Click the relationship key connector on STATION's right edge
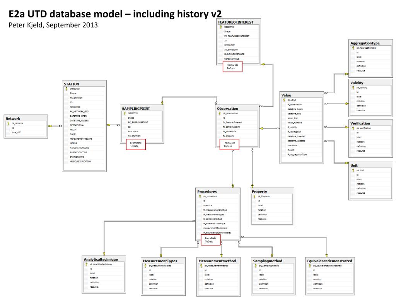The image size is (396, 297). [x=109, y=125]
